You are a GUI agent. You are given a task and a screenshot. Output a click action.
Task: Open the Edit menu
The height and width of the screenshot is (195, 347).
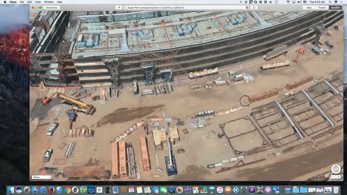[x=29, y=2]
